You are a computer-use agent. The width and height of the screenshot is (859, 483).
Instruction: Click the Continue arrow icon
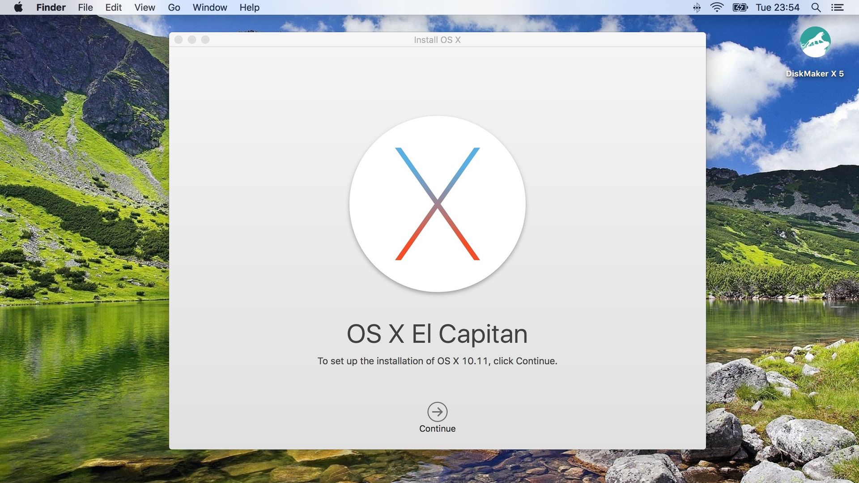[x=438, y=411]
